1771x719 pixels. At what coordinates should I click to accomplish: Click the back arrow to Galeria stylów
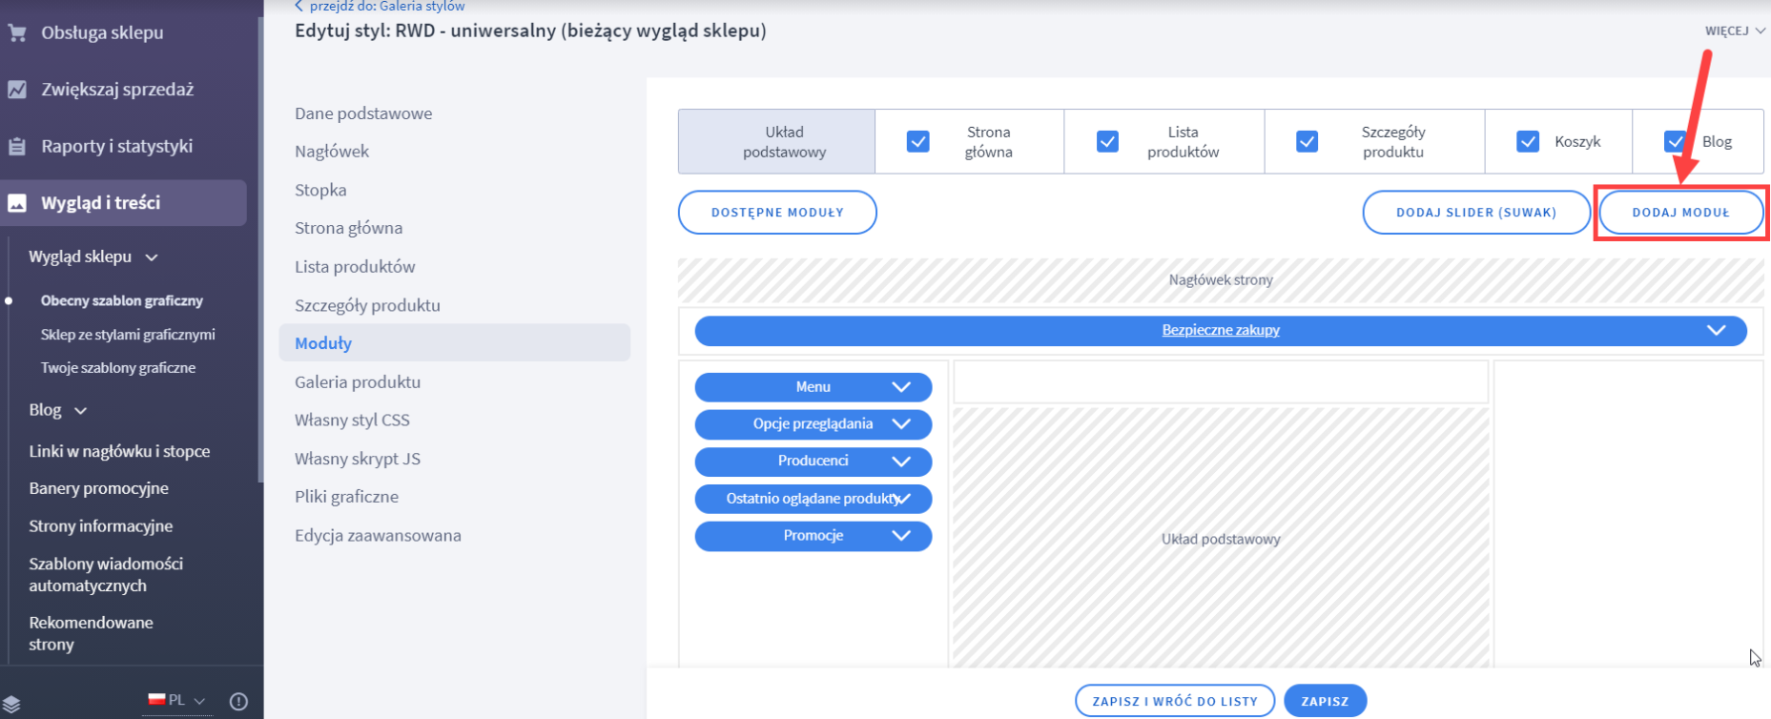tap(299, 7)
